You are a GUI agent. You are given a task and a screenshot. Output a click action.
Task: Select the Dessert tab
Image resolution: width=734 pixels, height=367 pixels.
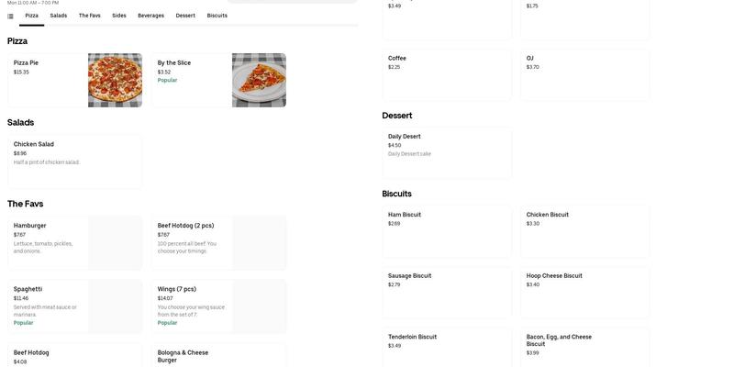coord(185,16)
